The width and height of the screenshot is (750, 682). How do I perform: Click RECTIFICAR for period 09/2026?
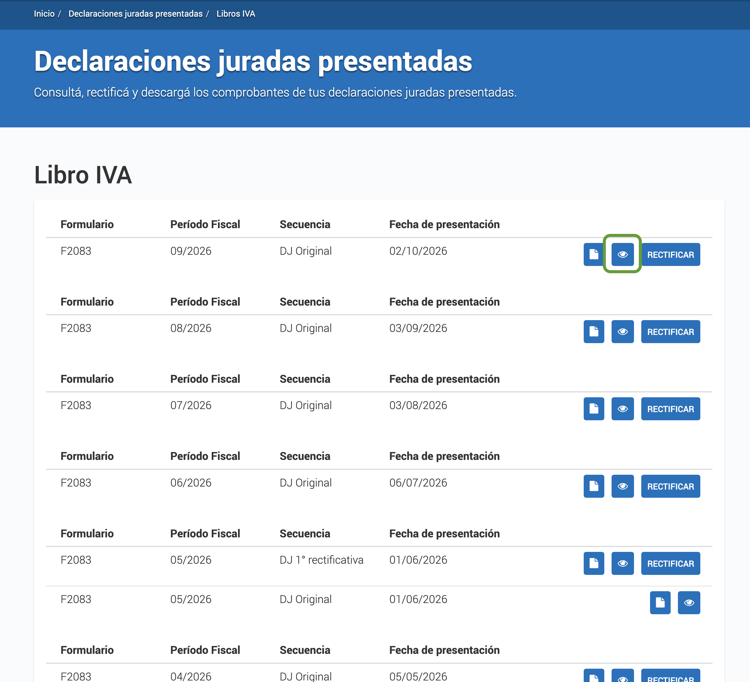(670, 254)
